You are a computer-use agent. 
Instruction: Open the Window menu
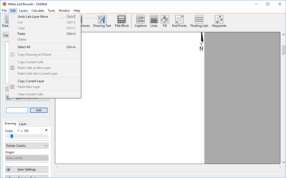coord(64,11)
